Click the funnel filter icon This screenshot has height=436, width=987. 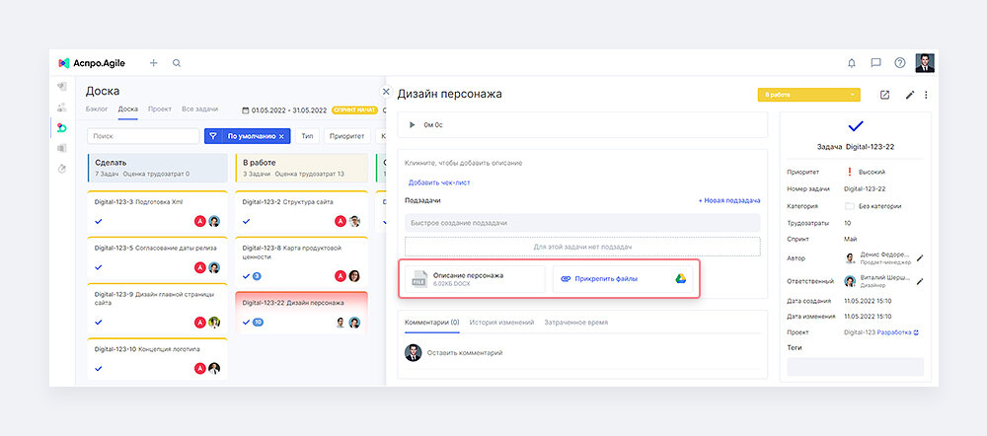pyautogui.click(x=213, y=136)
